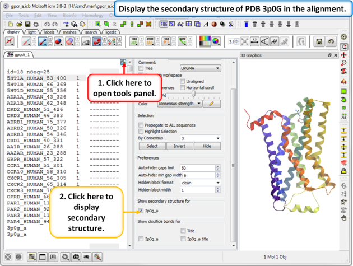Click the FOG toolbar icon
353x266 pixels.
tap(164, 25)
